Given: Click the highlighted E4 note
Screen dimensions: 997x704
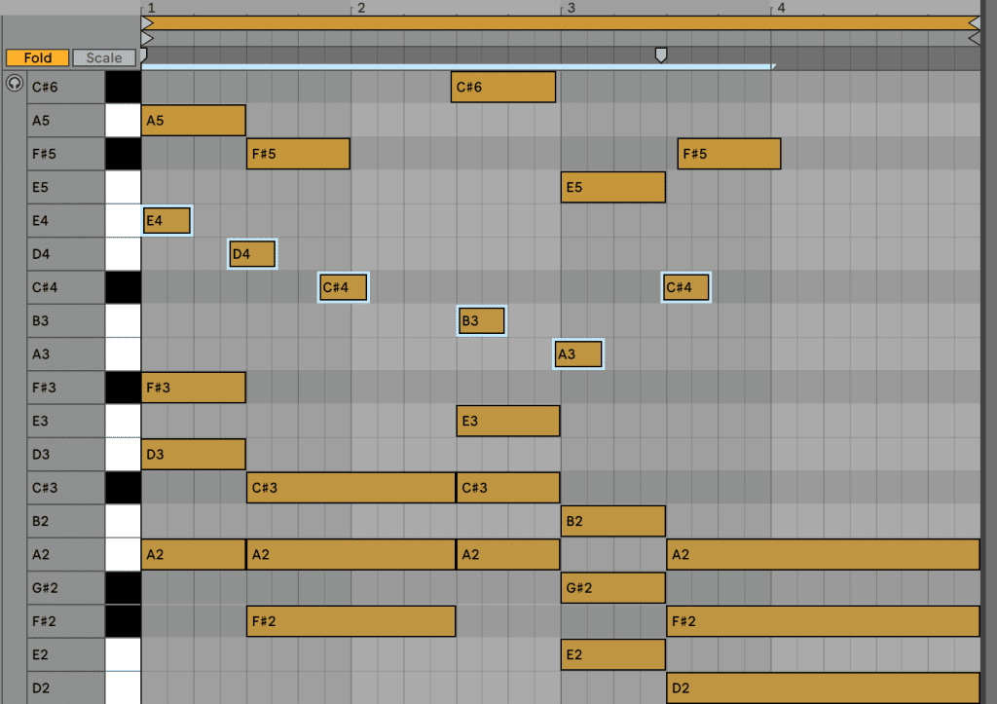Looking at the screenshot, I should [166, 221].
